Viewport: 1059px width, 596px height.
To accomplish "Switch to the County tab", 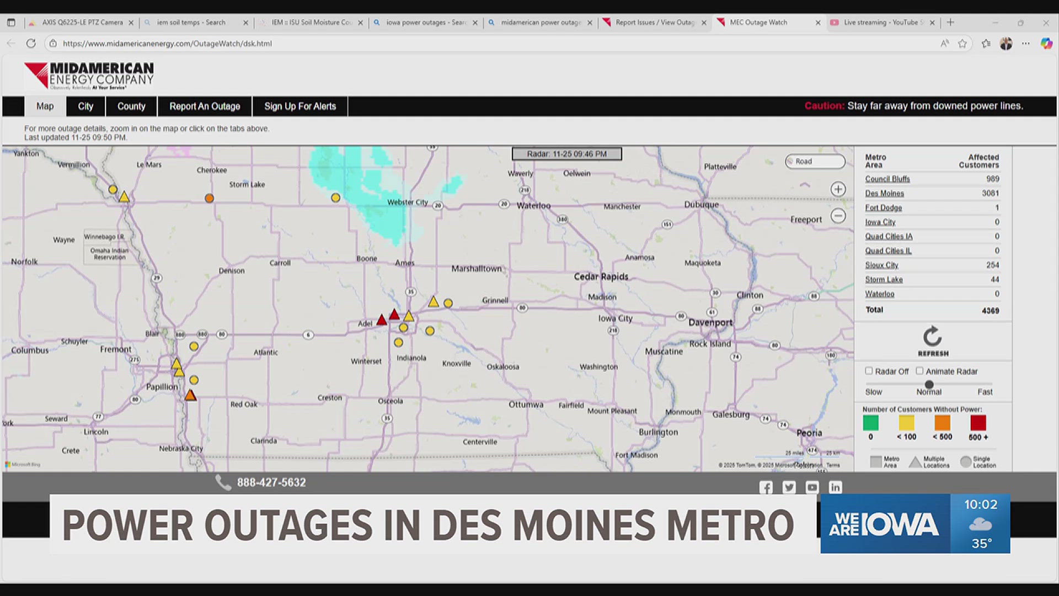I will pos(131,106).
